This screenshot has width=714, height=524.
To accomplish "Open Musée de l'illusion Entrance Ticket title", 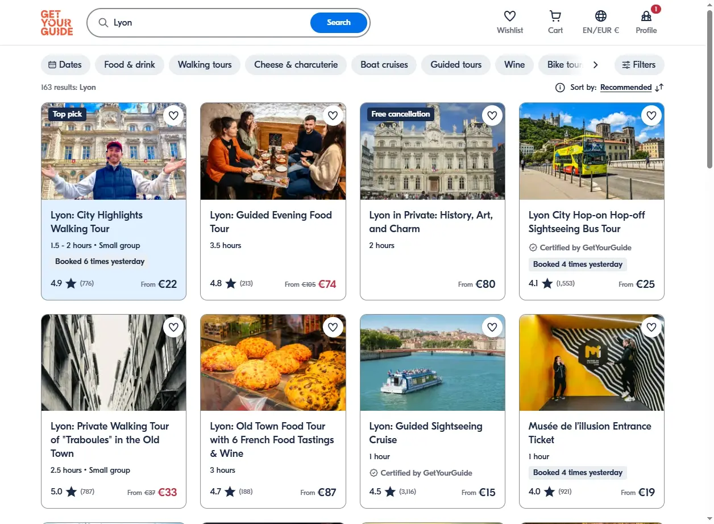I will 590,433.
